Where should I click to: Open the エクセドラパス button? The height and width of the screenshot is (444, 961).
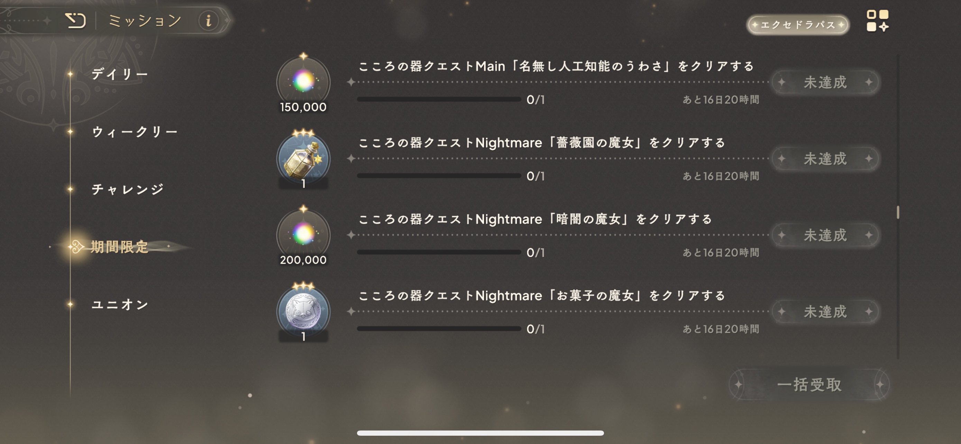(x=798, y=25)
